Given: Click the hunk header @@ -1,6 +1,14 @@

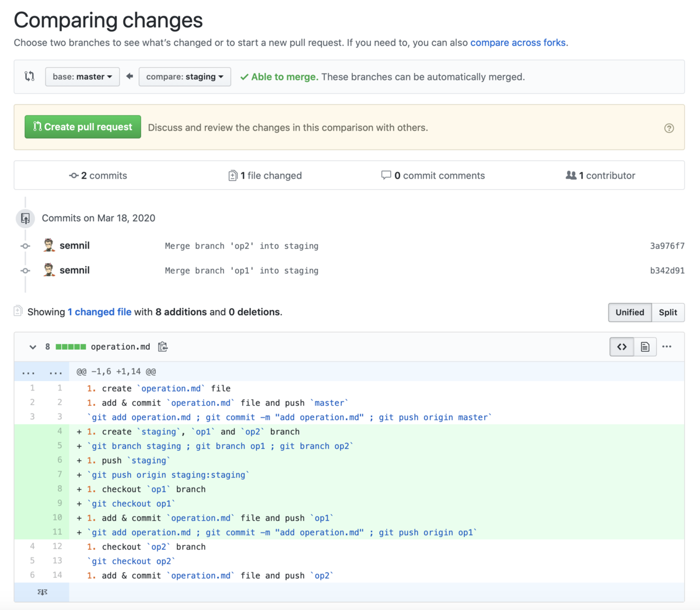Looking at the screenshot, I should [x=116, y=372].
